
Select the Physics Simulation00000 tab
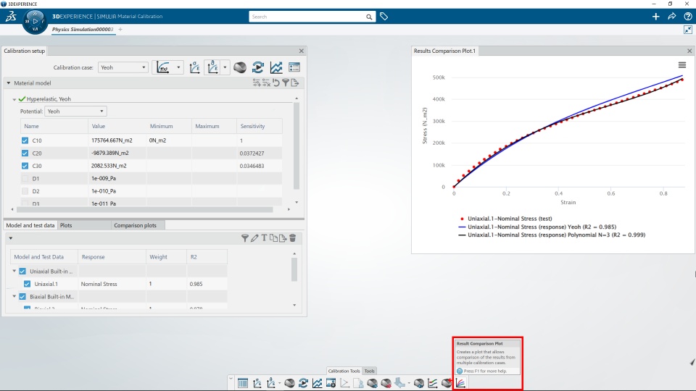point(83,29)
